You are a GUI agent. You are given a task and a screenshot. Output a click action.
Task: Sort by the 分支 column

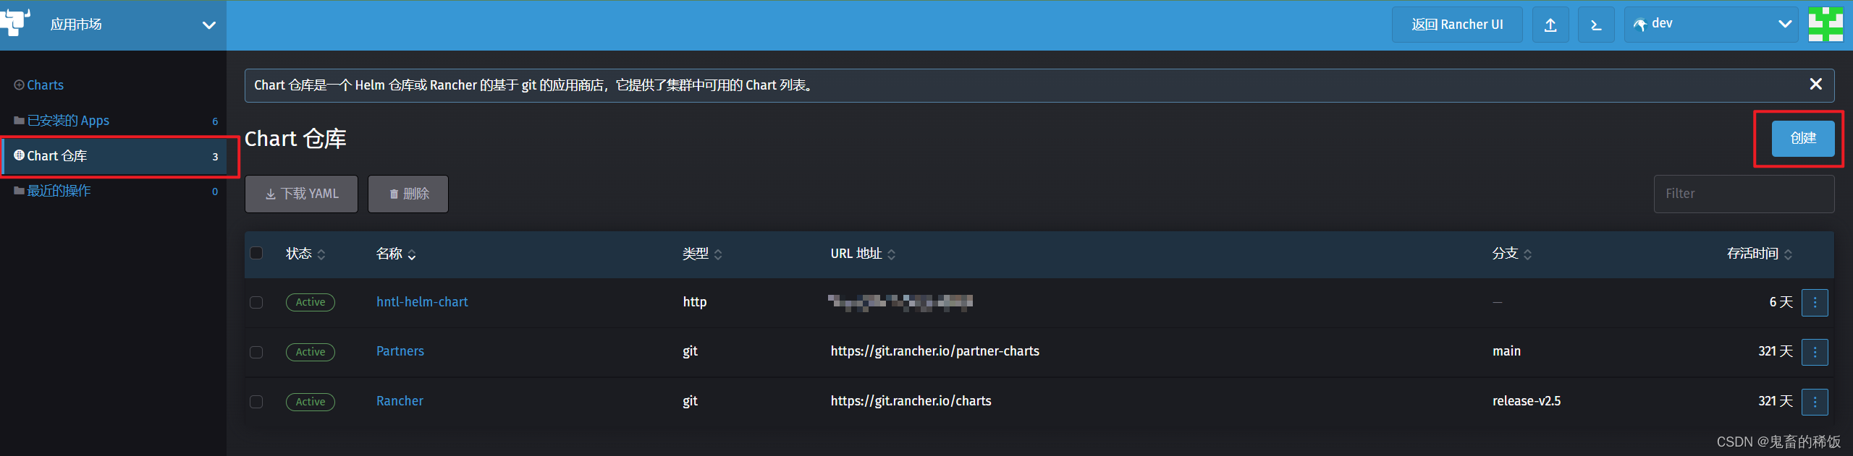[x=1512, y=254]
